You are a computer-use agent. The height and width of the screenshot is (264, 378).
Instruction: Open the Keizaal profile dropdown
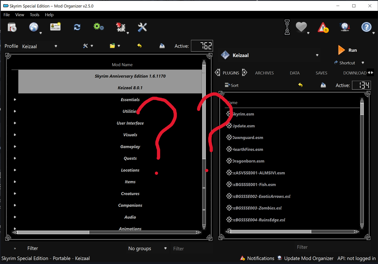point(40,46)
